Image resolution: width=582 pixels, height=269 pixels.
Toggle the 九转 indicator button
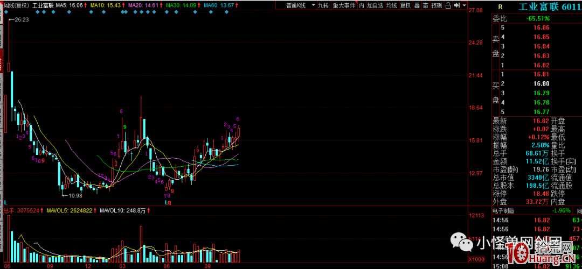point(324,5)
